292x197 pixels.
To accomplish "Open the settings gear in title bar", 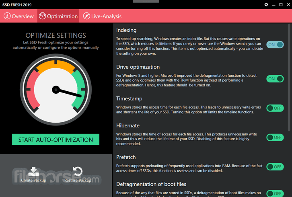I will 266,5.
